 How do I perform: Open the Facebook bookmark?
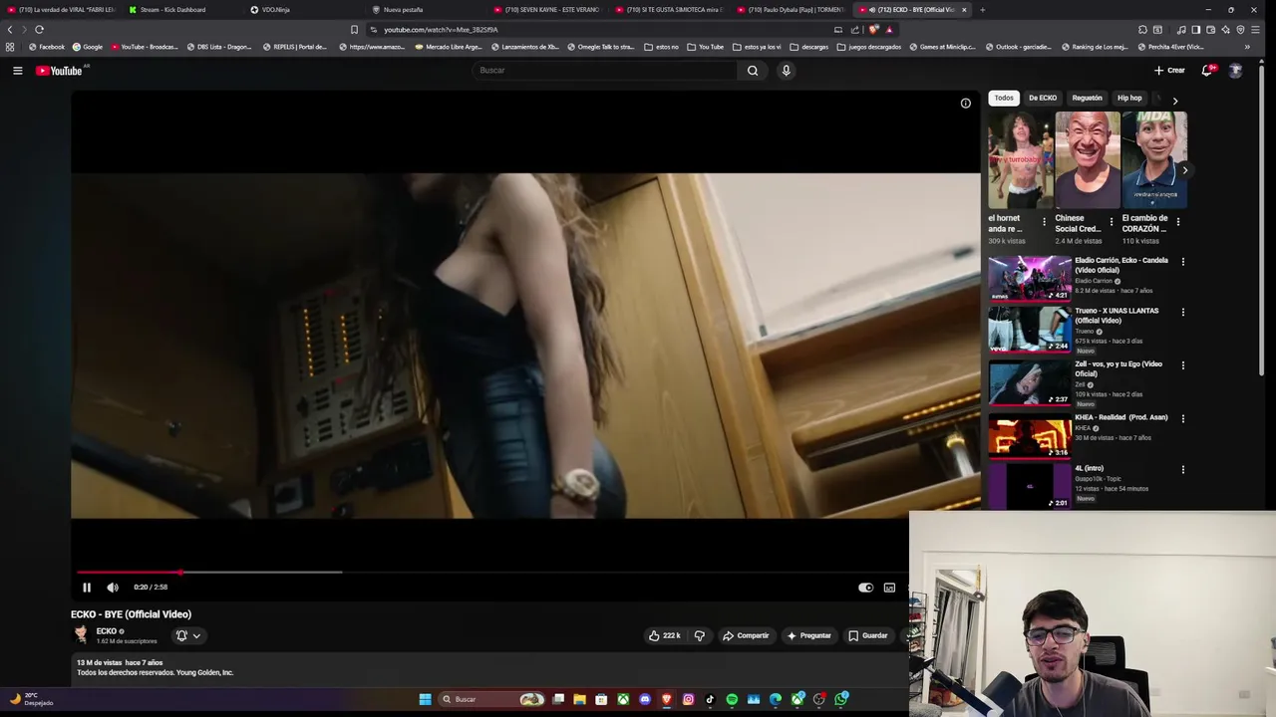(x=47, y=47)
